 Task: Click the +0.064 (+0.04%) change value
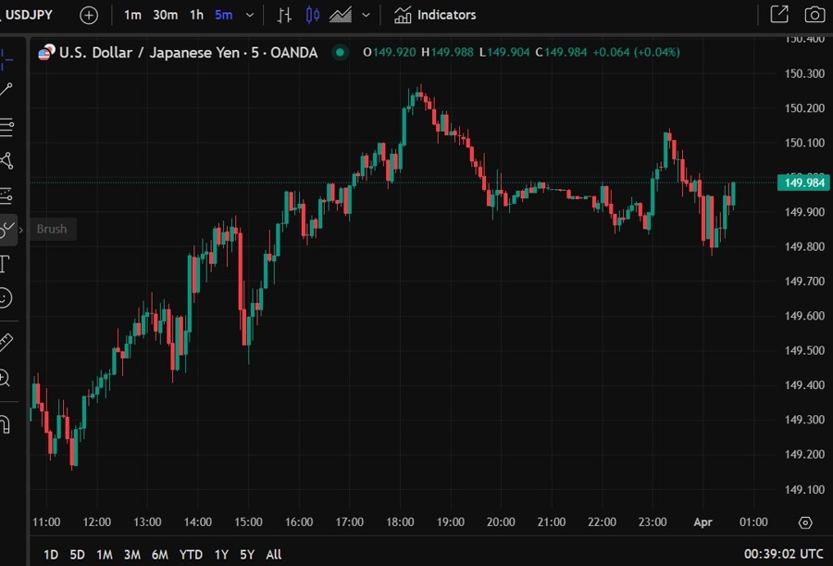pos(637,52)
